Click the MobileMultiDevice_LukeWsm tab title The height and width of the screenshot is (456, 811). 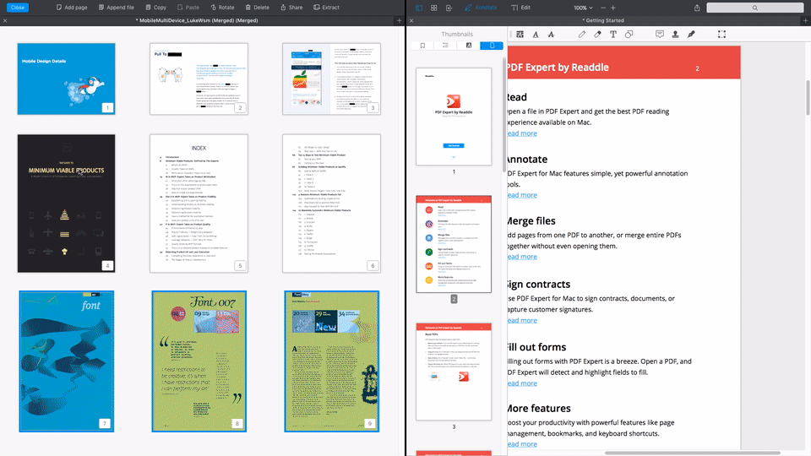coord(197,20)
